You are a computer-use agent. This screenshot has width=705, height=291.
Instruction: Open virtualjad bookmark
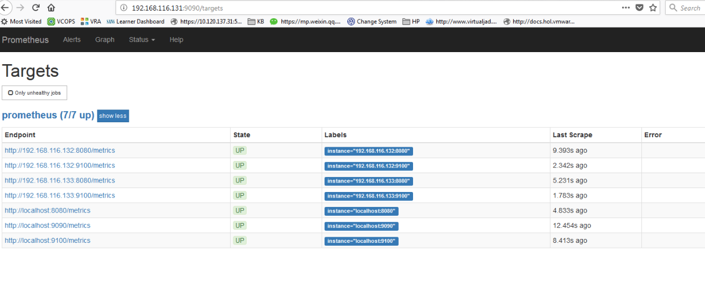point(461,22)
